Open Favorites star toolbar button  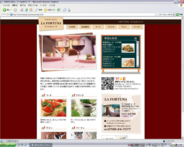point(45,10)
